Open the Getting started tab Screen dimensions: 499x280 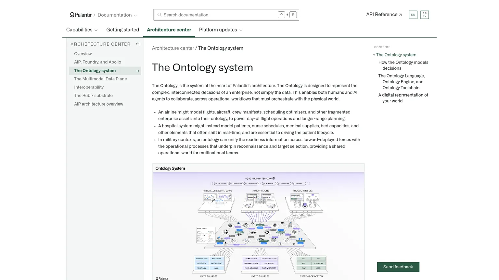pos(122,30)
